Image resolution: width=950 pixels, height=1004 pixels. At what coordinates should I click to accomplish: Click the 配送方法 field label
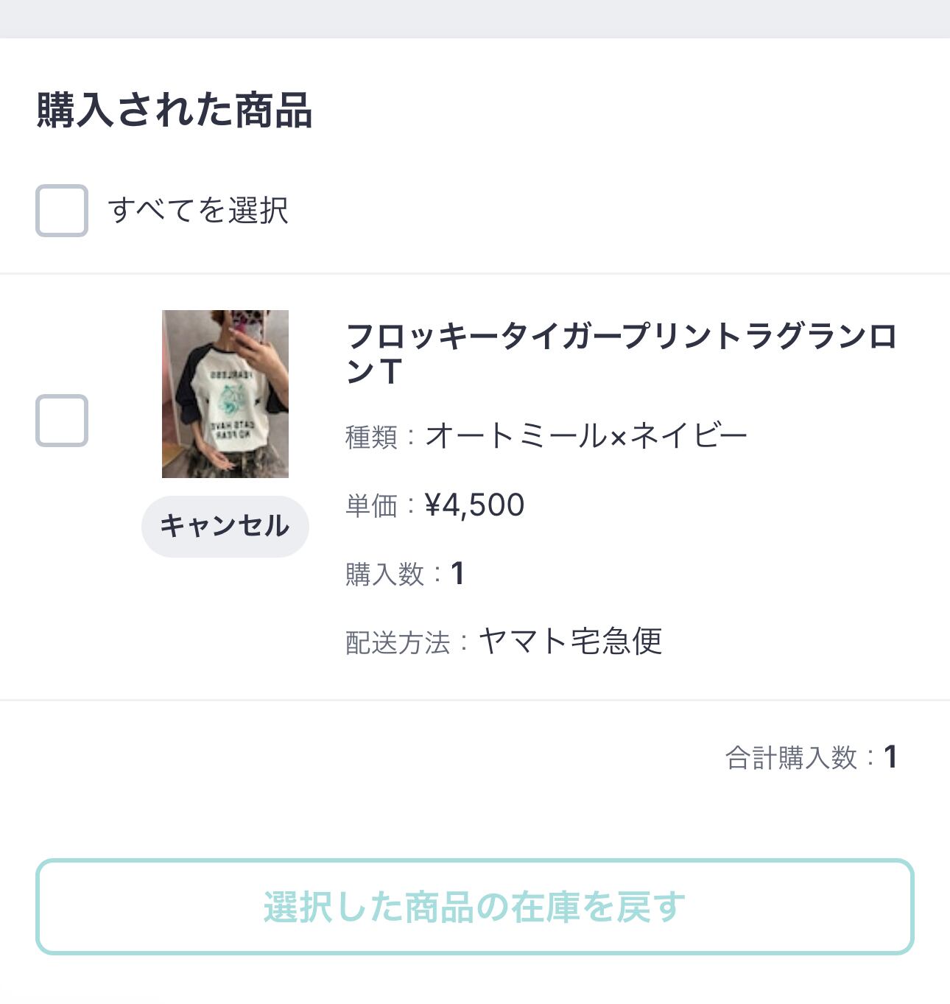(x=398, y=643)
